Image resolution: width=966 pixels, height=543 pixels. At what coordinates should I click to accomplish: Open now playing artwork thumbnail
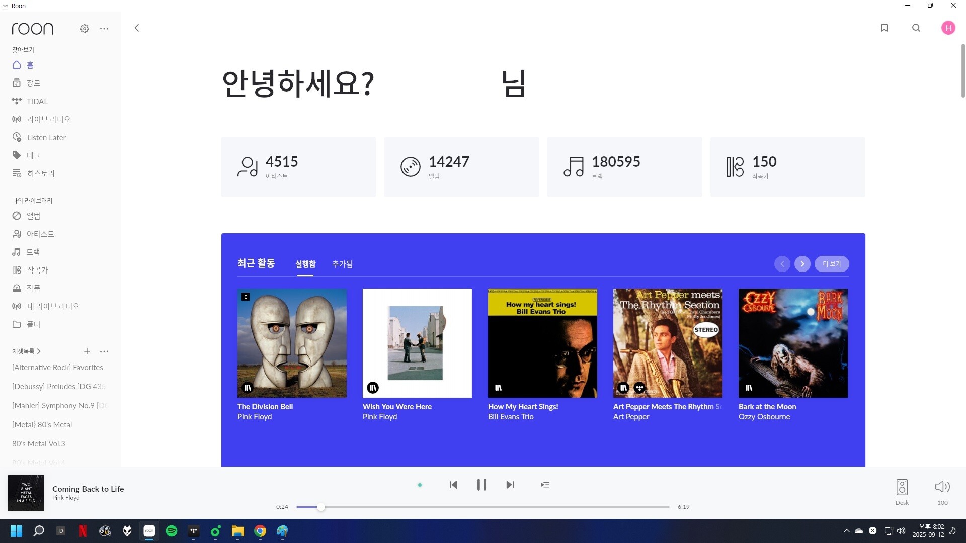tap(26, 493)
